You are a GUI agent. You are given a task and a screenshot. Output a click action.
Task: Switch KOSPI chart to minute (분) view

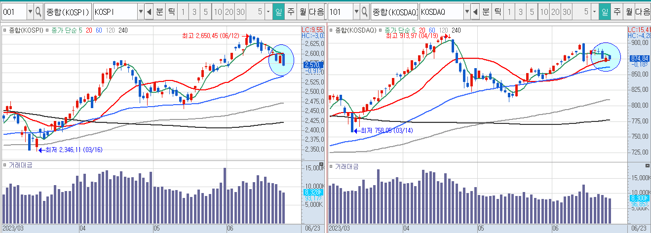tap(159, 11)
